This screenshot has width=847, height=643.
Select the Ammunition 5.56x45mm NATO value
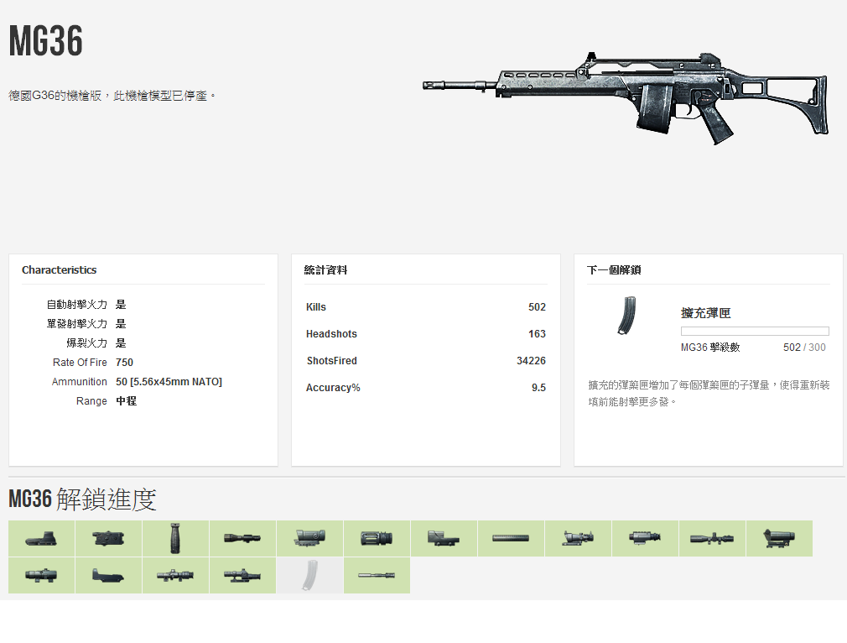[169, 382]
